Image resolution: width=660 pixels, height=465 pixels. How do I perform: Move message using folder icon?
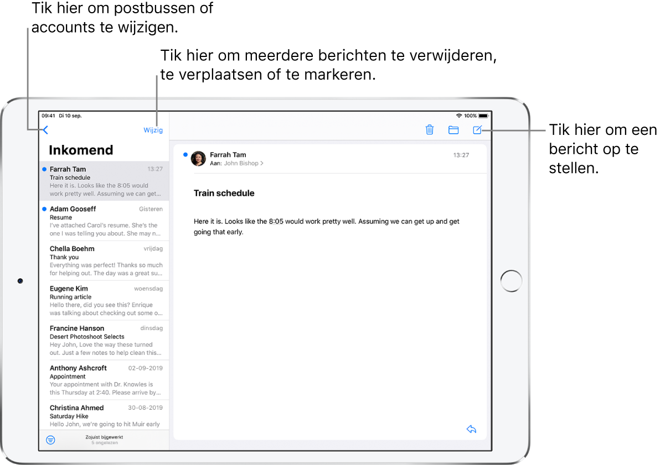click(453, 130)
